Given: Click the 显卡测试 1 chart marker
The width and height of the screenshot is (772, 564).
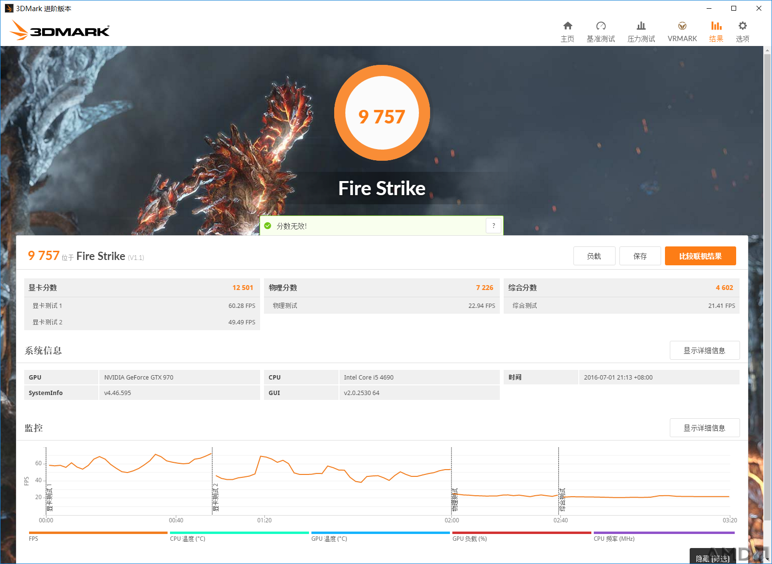Looking at the screenshot, I should (x=49, y=497).
